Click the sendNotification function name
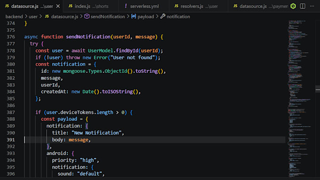Viewport: 320px width, 180px height. (x=88, y=37)
